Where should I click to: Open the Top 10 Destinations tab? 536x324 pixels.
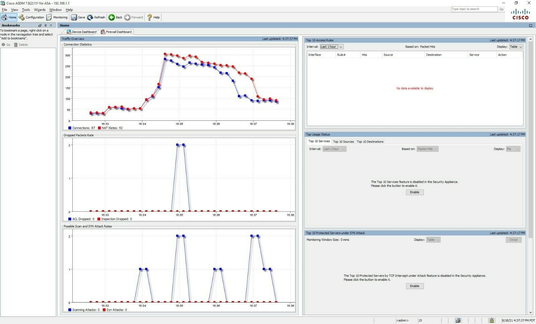370,142
